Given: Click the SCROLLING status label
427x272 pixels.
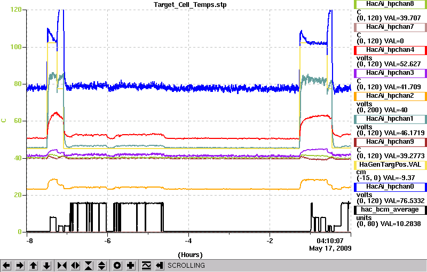Looking at the screenshot, I should [x=186, y=266].
